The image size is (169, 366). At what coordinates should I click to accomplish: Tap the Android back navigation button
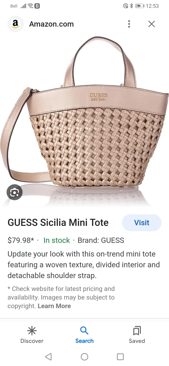(48, 357)
